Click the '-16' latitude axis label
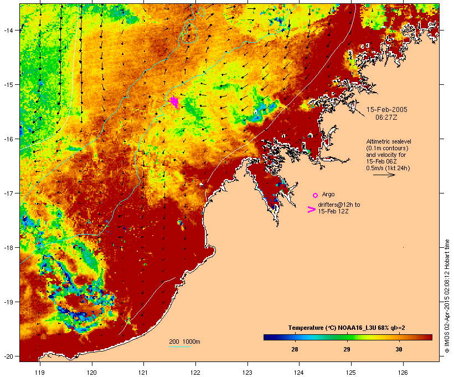This screenshot has width=454, height=377. (x=8, y=139)
